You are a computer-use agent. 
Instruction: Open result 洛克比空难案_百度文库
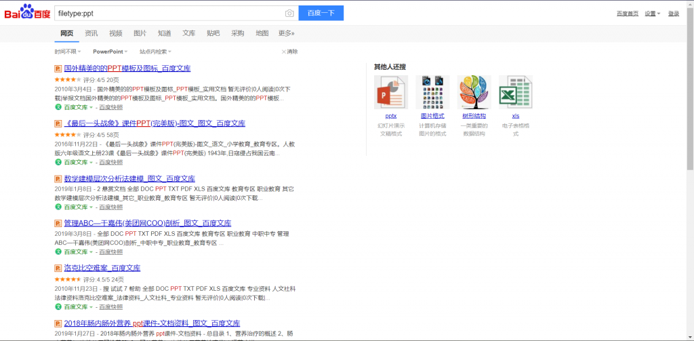tap(102, 268)
